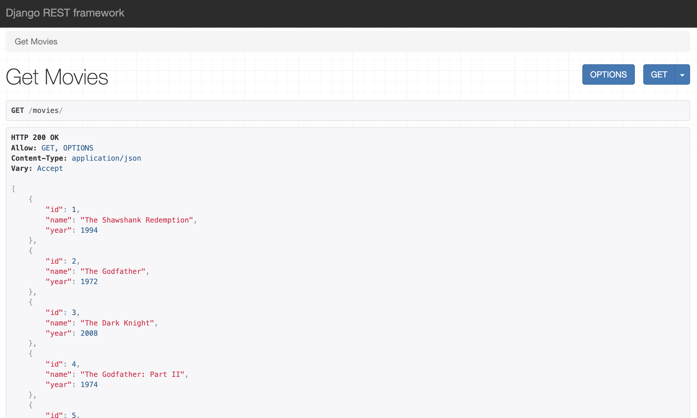Select the year 2008 for The Dark Knight
Viewport: 697px width, 418px height.
point(89,333)
